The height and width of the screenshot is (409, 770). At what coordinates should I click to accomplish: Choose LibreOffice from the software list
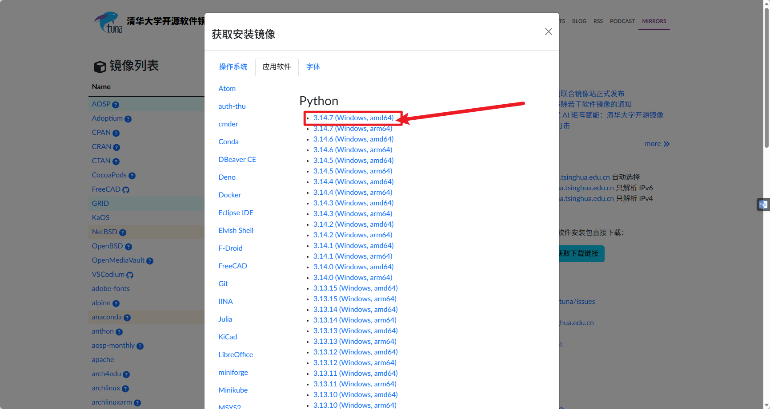236,355
